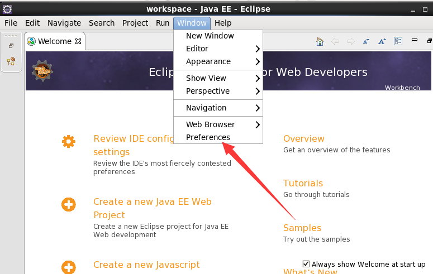Close the Welcome tab with the X
The image size is (433, 274).
(78, 41)
